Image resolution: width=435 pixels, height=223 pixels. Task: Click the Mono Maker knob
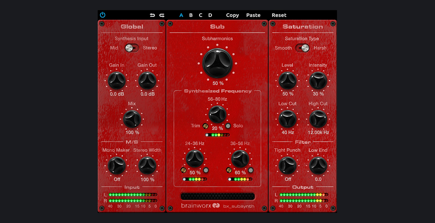pyautogui.click(x=117, y=165)
